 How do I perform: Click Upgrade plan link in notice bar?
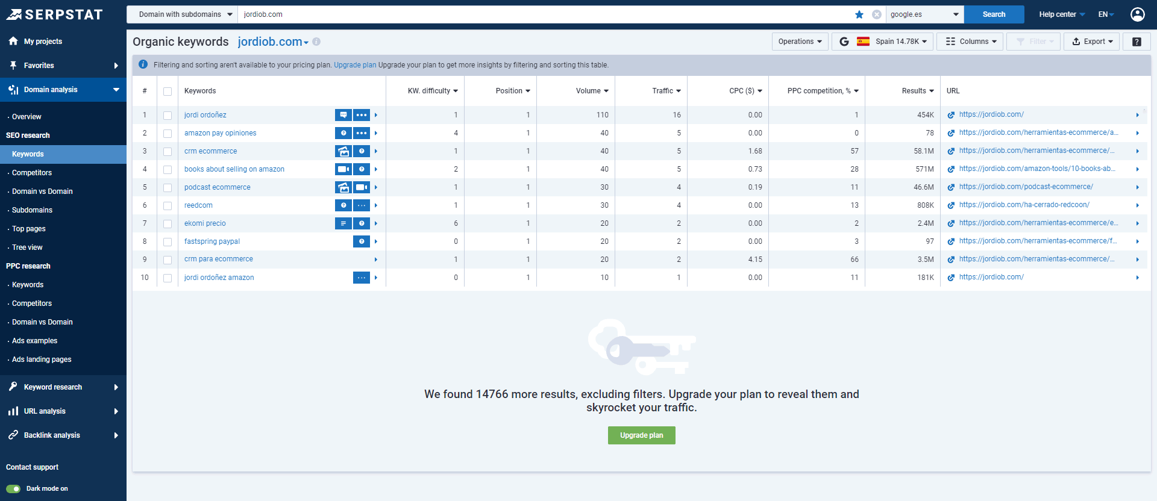click(355, 65)
